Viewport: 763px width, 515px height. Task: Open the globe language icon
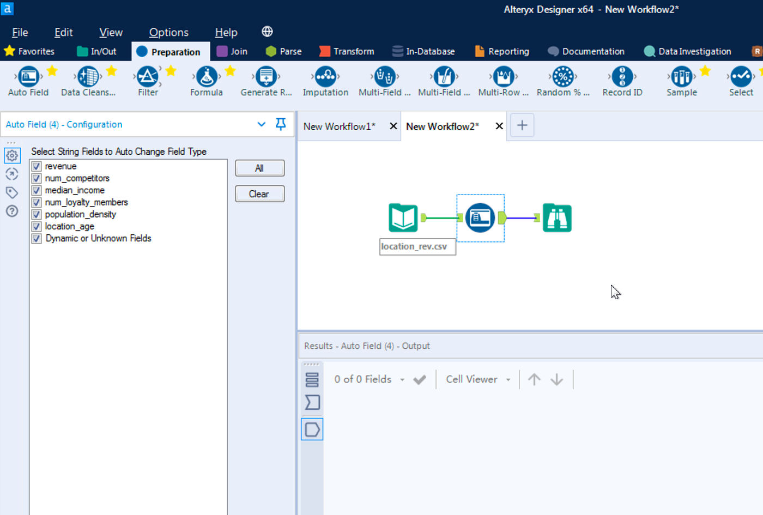tap(267, 32)
